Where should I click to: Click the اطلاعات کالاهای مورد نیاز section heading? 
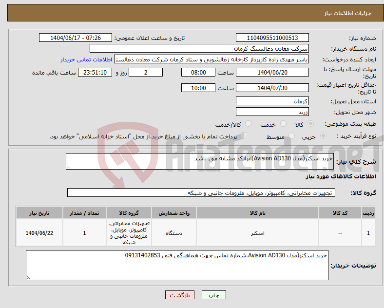point(341,176)
